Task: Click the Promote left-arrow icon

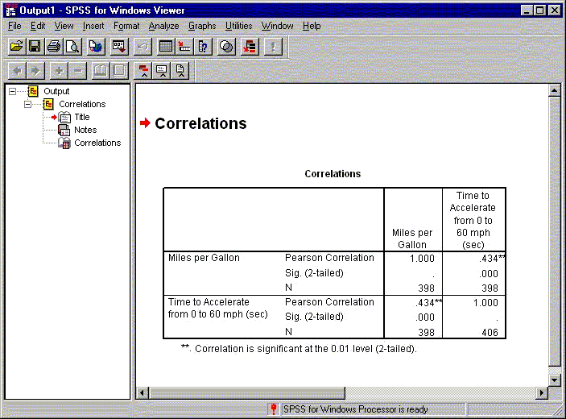Action: point(17,70)
